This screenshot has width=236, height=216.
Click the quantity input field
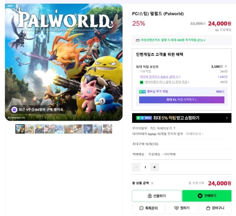click(x=145, y=167)
